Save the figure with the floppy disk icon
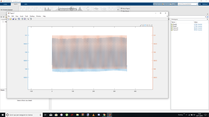 click(13, 19)
